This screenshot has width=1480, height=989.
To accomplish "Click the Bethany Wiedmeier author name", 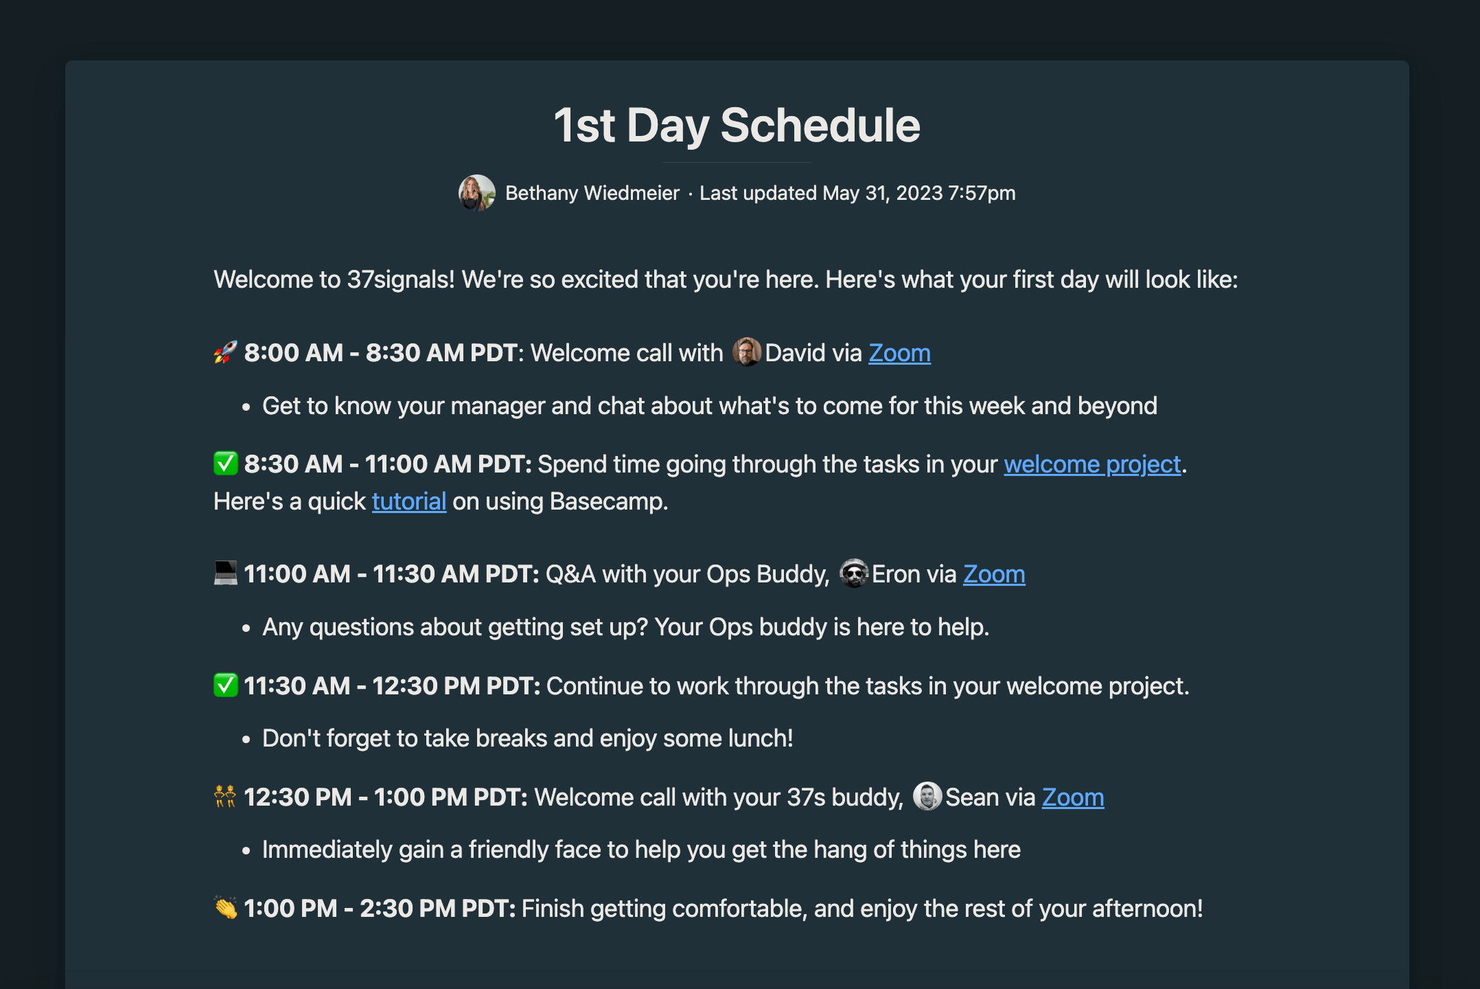I will pyautogui.click(x=592, y=193).
